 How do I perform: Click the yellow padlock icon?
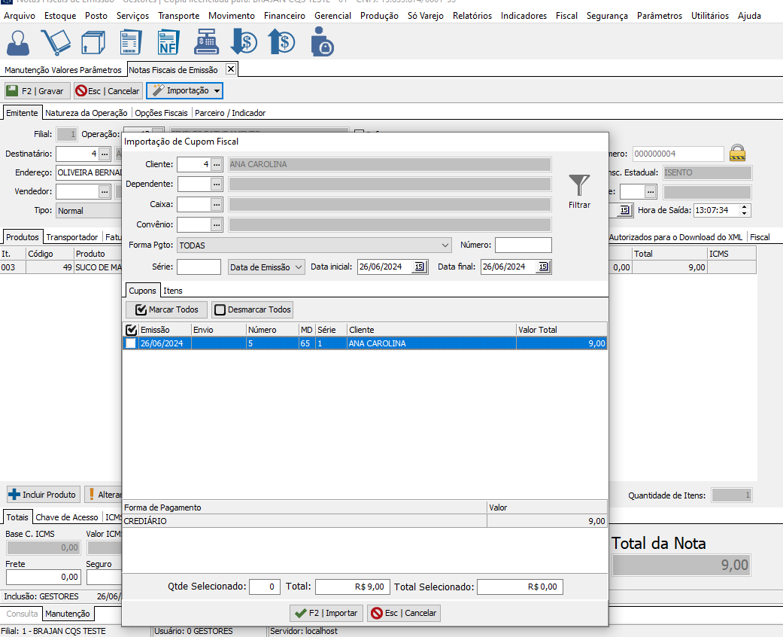pos(738,153)
